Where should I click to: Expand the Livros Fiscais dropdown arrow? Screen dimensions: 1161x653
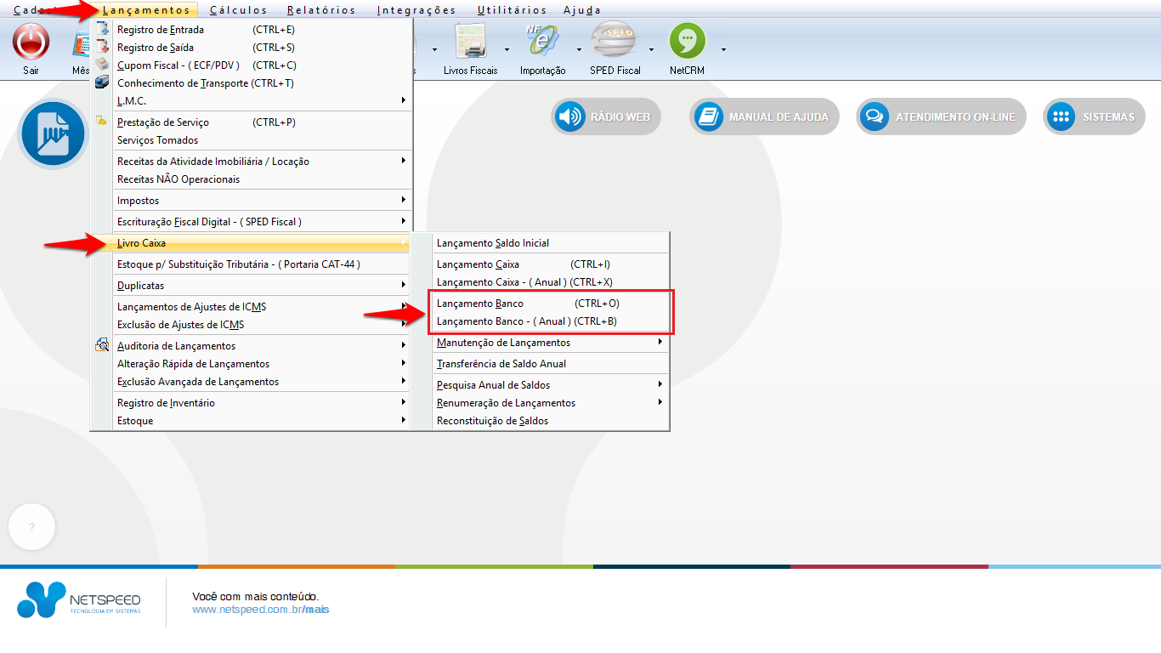[506, 49]
